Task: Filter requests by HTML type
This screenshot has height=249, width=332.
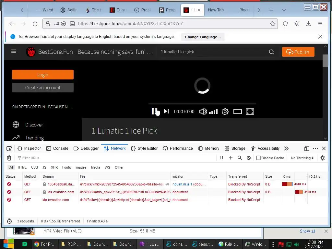Action: 22,167
